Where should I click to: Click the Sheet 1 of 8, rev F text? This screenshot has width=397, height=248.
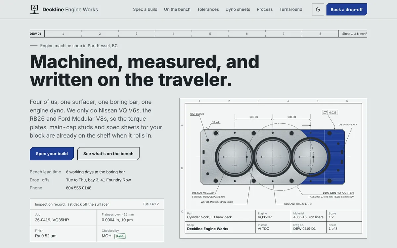[355, 34]
